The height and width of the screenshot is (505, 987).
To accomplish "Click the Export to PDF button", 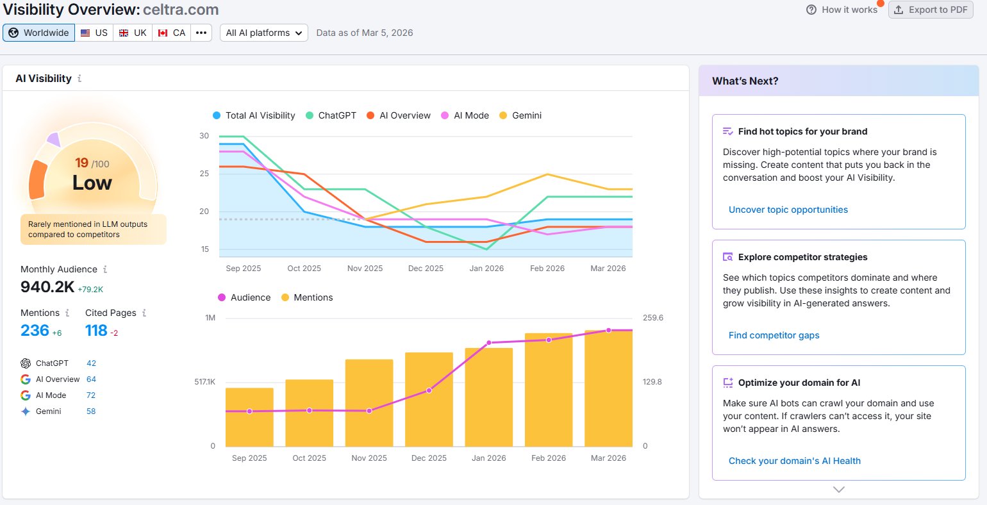I will pos(931,10).
